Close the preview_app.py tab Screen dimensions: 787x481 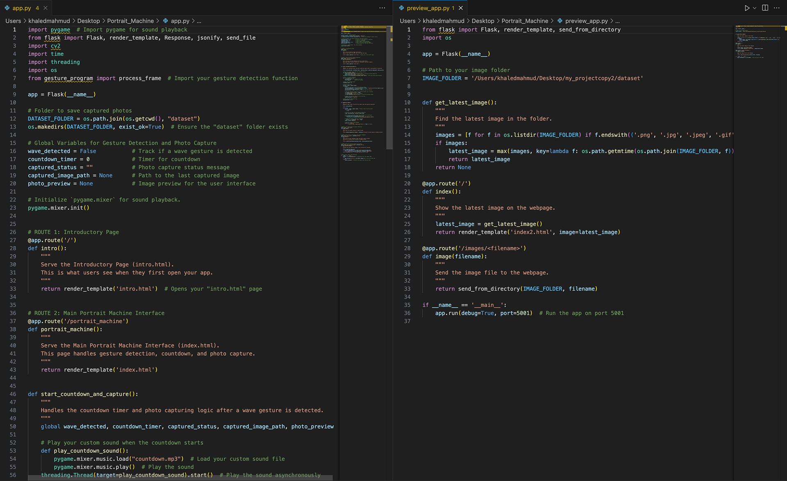click(x=461, y=8)
